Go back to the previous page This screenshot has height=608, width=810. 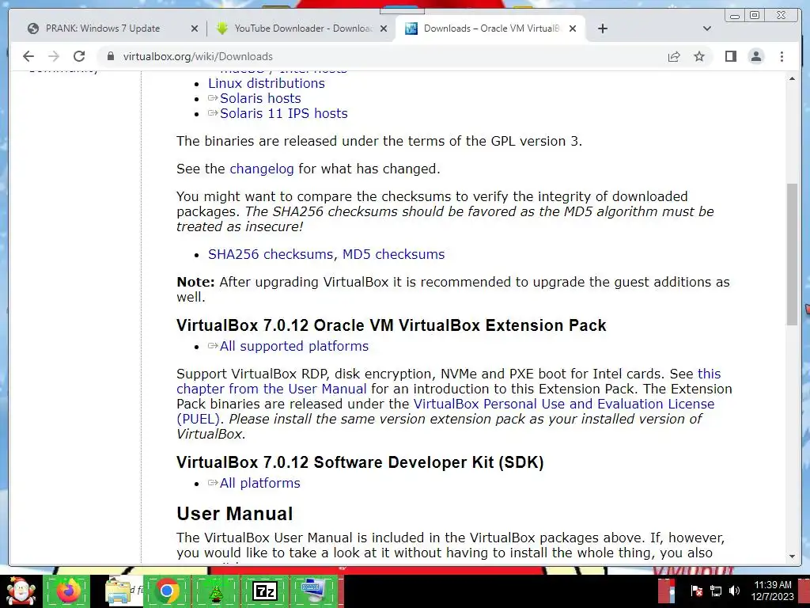(x=28, y=56)
